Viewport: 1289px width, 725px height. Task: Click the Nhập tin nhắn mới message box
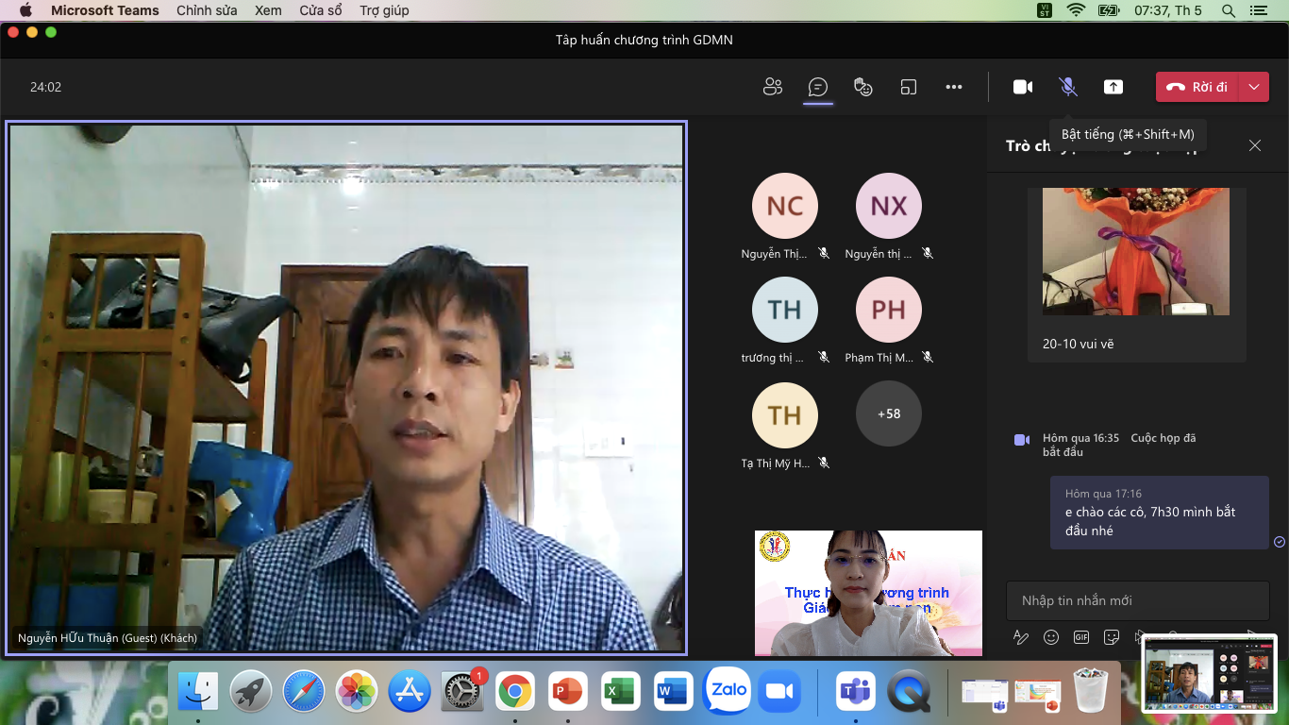(1137, 600)
